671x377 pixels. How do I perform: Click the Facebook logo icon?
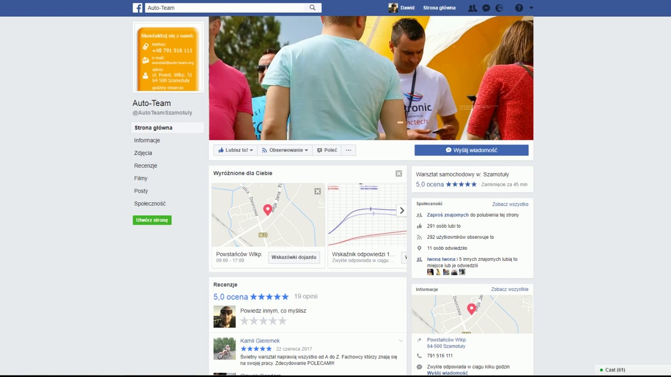[137, 8]
